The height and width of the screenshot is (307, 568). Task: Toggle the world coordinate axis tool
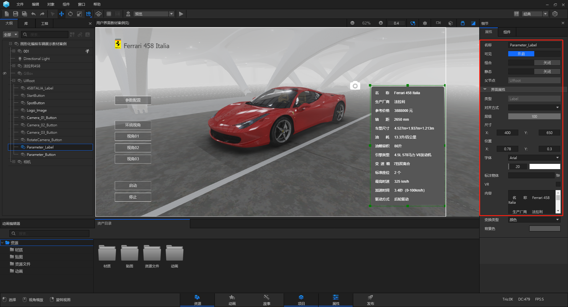pos(88,14)
